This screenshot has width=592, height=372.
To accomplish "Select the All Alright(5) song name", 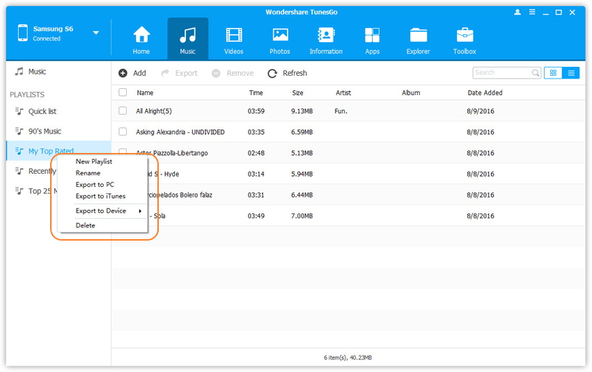I will click(154, 111).
